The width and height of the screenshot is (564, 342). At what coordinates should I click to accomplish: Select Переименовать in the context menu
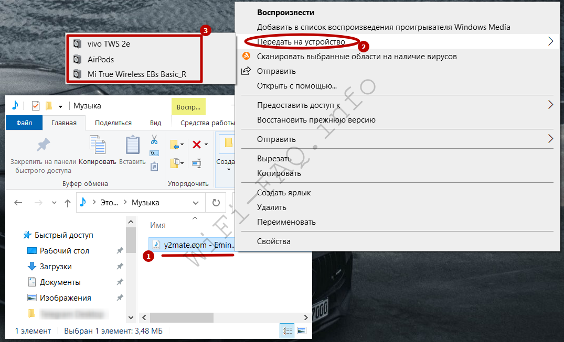286,222
